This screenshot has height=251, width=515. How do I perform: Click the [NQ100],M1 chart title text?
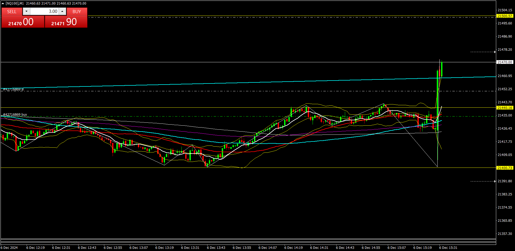[x=15, y=3]
